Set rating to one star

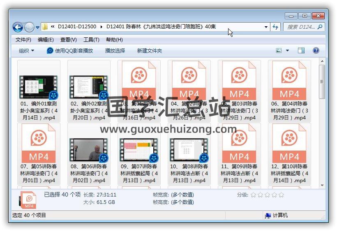[x=253, y=195]
